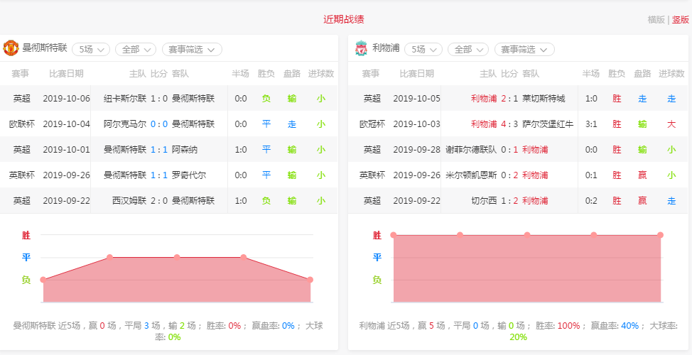This screenshot has height=355, width=692.
Task: Click 切尔西 team name
Action: pos(484,201)
